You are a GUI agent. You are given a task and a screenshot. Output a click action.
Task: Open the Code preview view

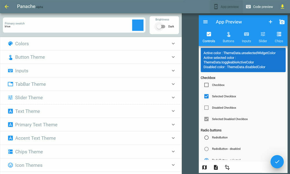[260, 7]
